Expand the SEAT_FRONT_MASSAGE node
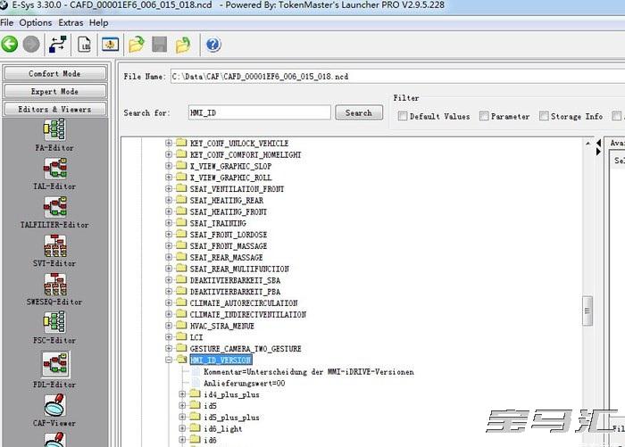The image size is (625, 447). point(169,246)
